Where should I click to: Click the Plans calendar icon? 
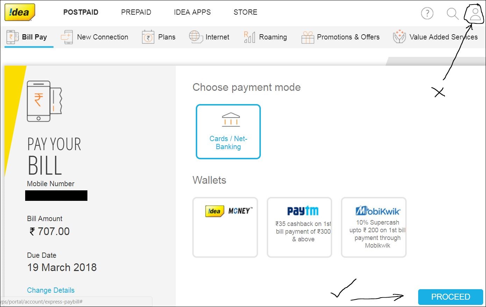click(x=148, y=37)
